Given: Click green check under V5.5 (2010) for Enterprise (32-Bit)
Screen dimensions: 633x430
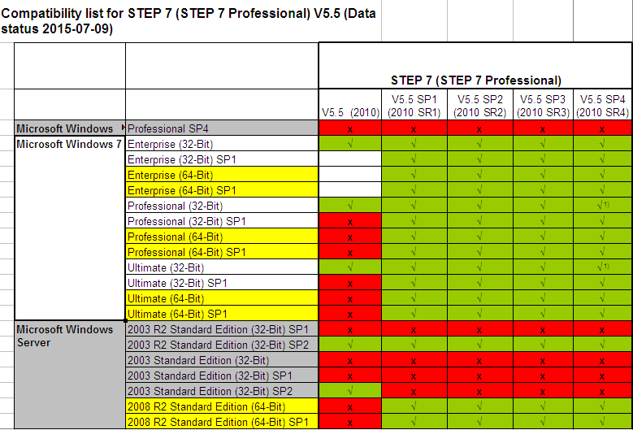Looking at the screenshot, I should click(x=350, y=144).
